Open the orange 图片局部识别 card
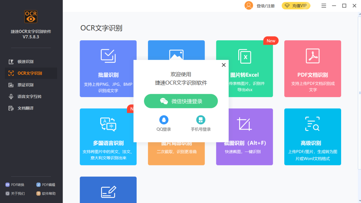The width and height of the screenshot is (361, 203). point(176,154)
